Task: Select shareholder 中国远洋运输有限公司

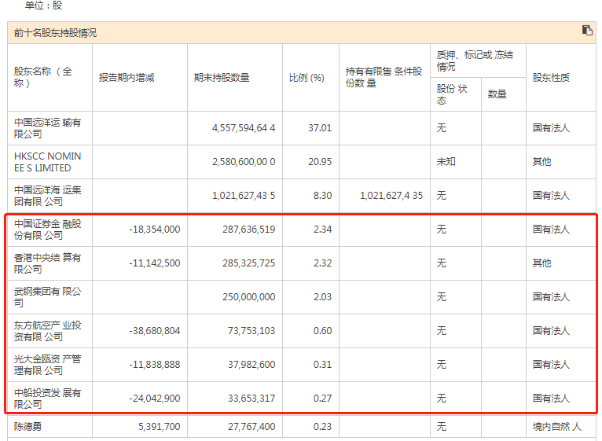Action: pos(48,128)
